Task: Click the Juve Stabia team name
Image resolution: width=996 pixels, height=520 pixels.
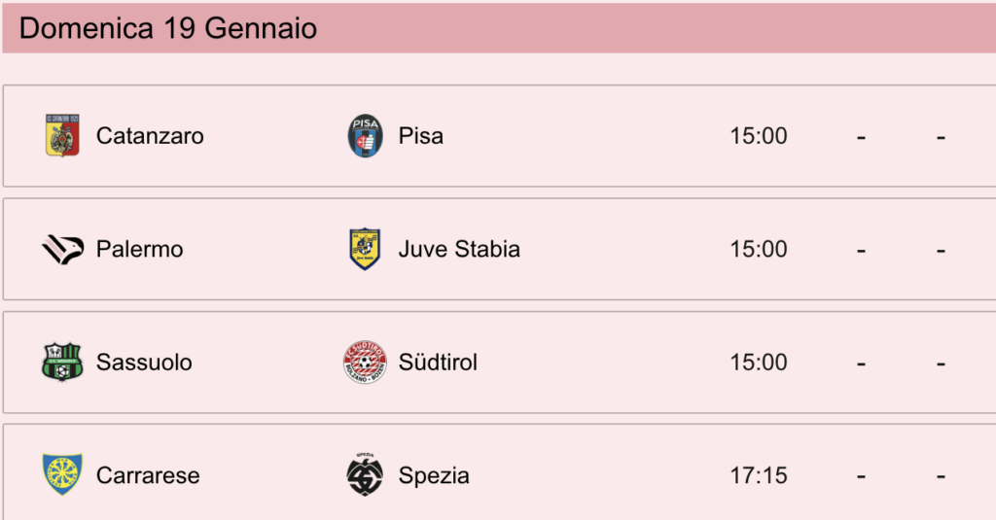Action: click(x=459, y=249)
